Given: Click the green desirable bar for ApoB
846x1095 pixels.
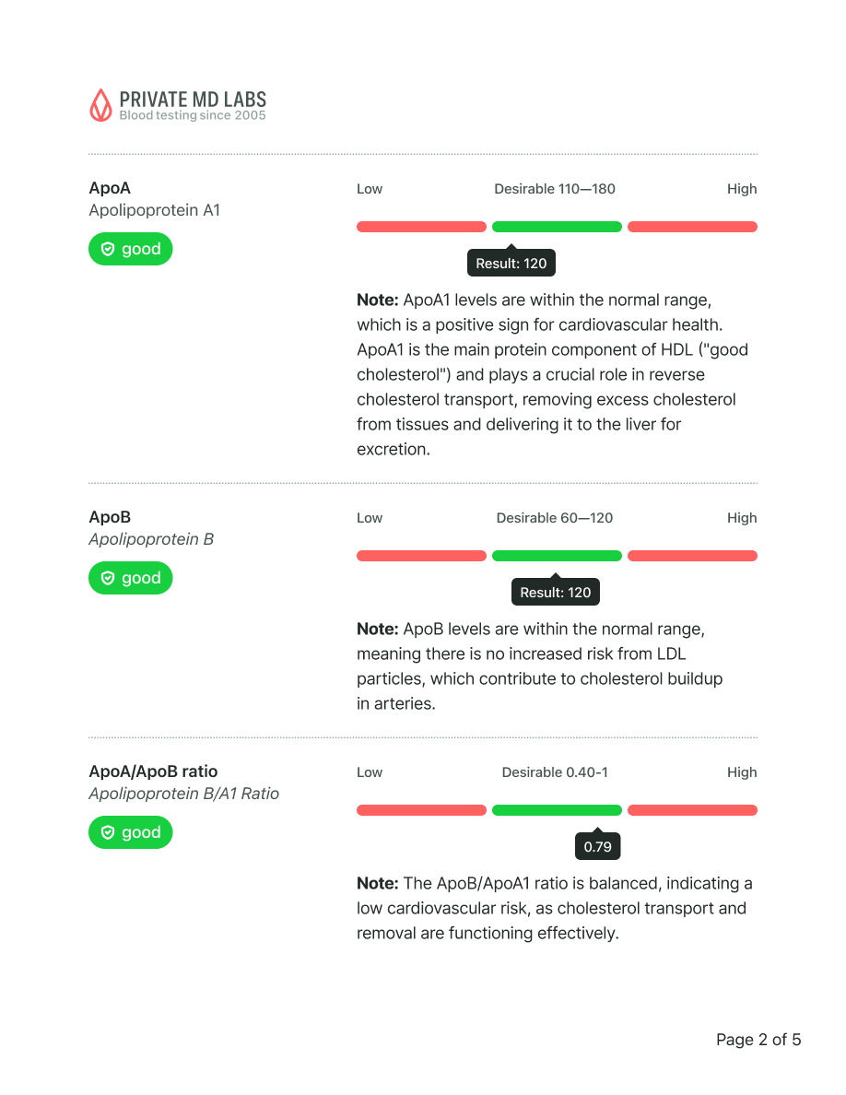Looking at the screenshot, I should [x=557, y=556].
